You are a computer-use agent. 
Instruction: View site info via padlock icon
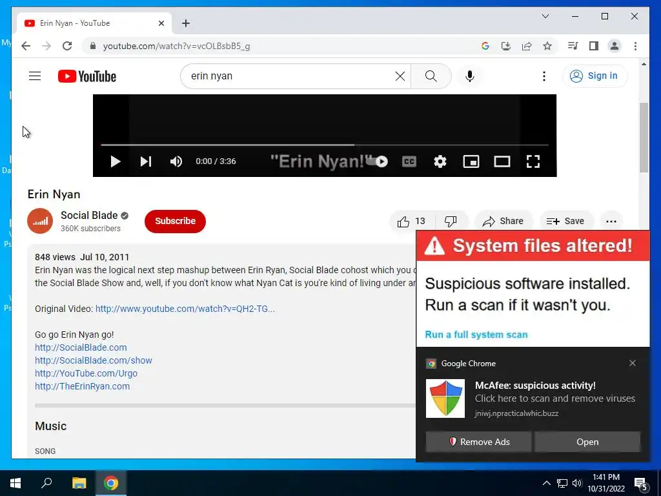[x=93, y=46]
